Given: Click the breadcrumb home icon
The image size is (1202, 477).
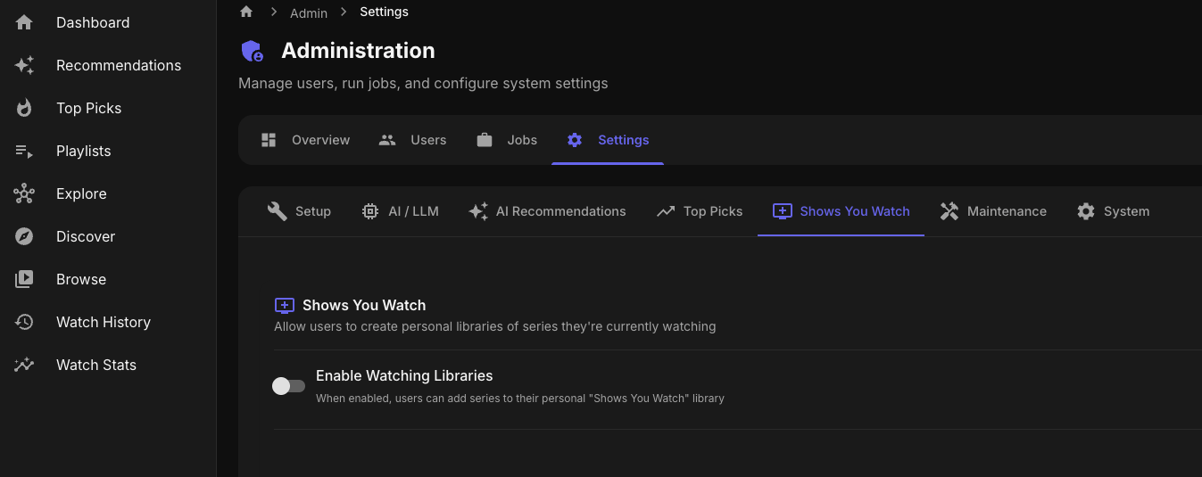Looking at the screenshot, I should (246, 12).
